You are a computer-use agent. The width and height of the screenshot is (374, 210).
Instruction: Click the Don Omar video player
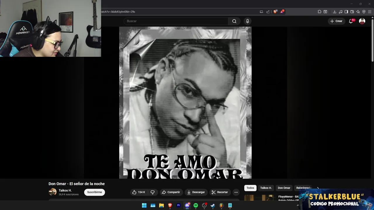pyautogui.click(x=185, y=103)
